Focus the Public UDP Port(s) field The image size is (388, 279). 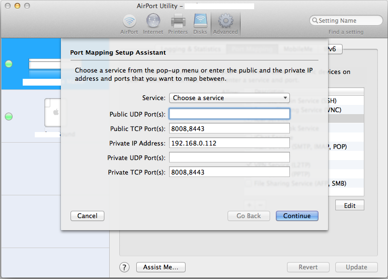pos(230,114)
